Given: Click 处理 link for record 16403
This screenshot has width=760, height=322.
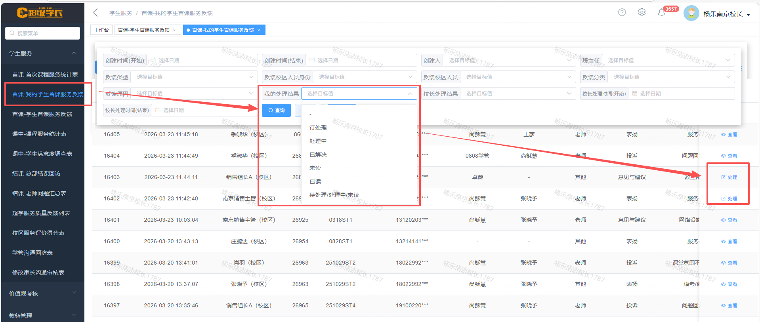Looking at the screenshot, I should [x=729, y=177].
